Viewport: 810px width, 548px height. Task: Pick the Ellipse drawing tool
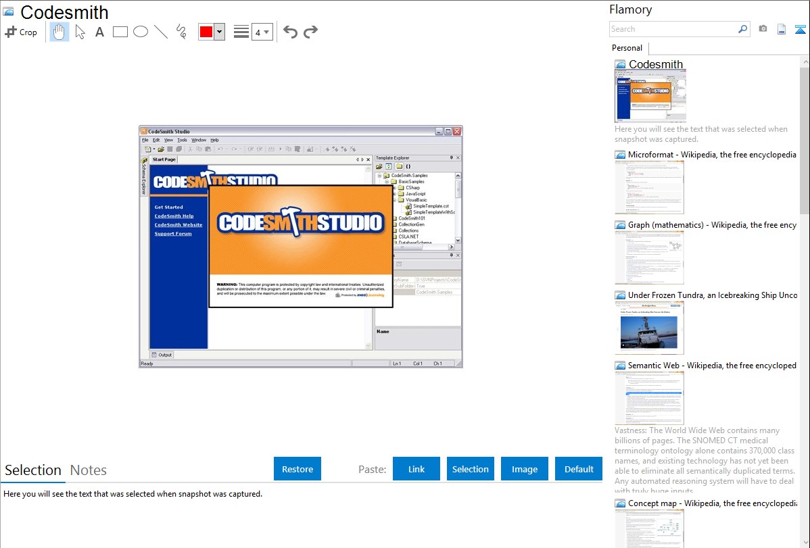click(x=141, y=32)
